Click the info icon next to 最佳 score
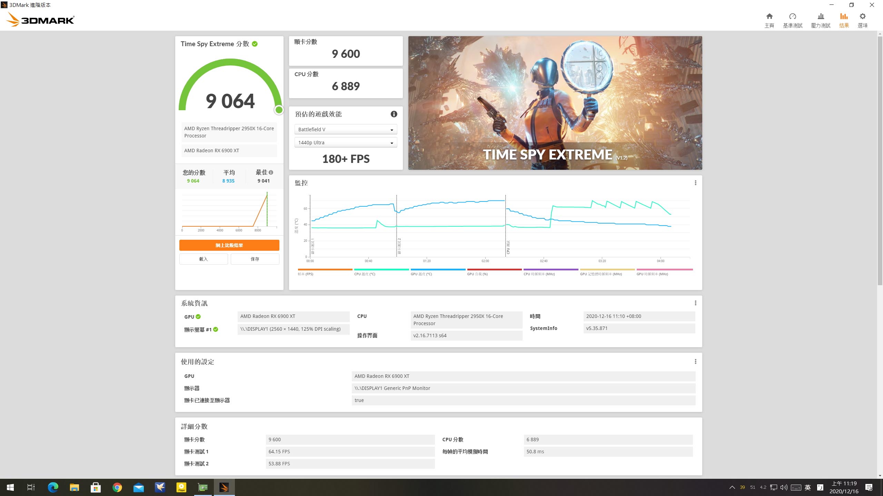883x496 pixels. [271, 172]
